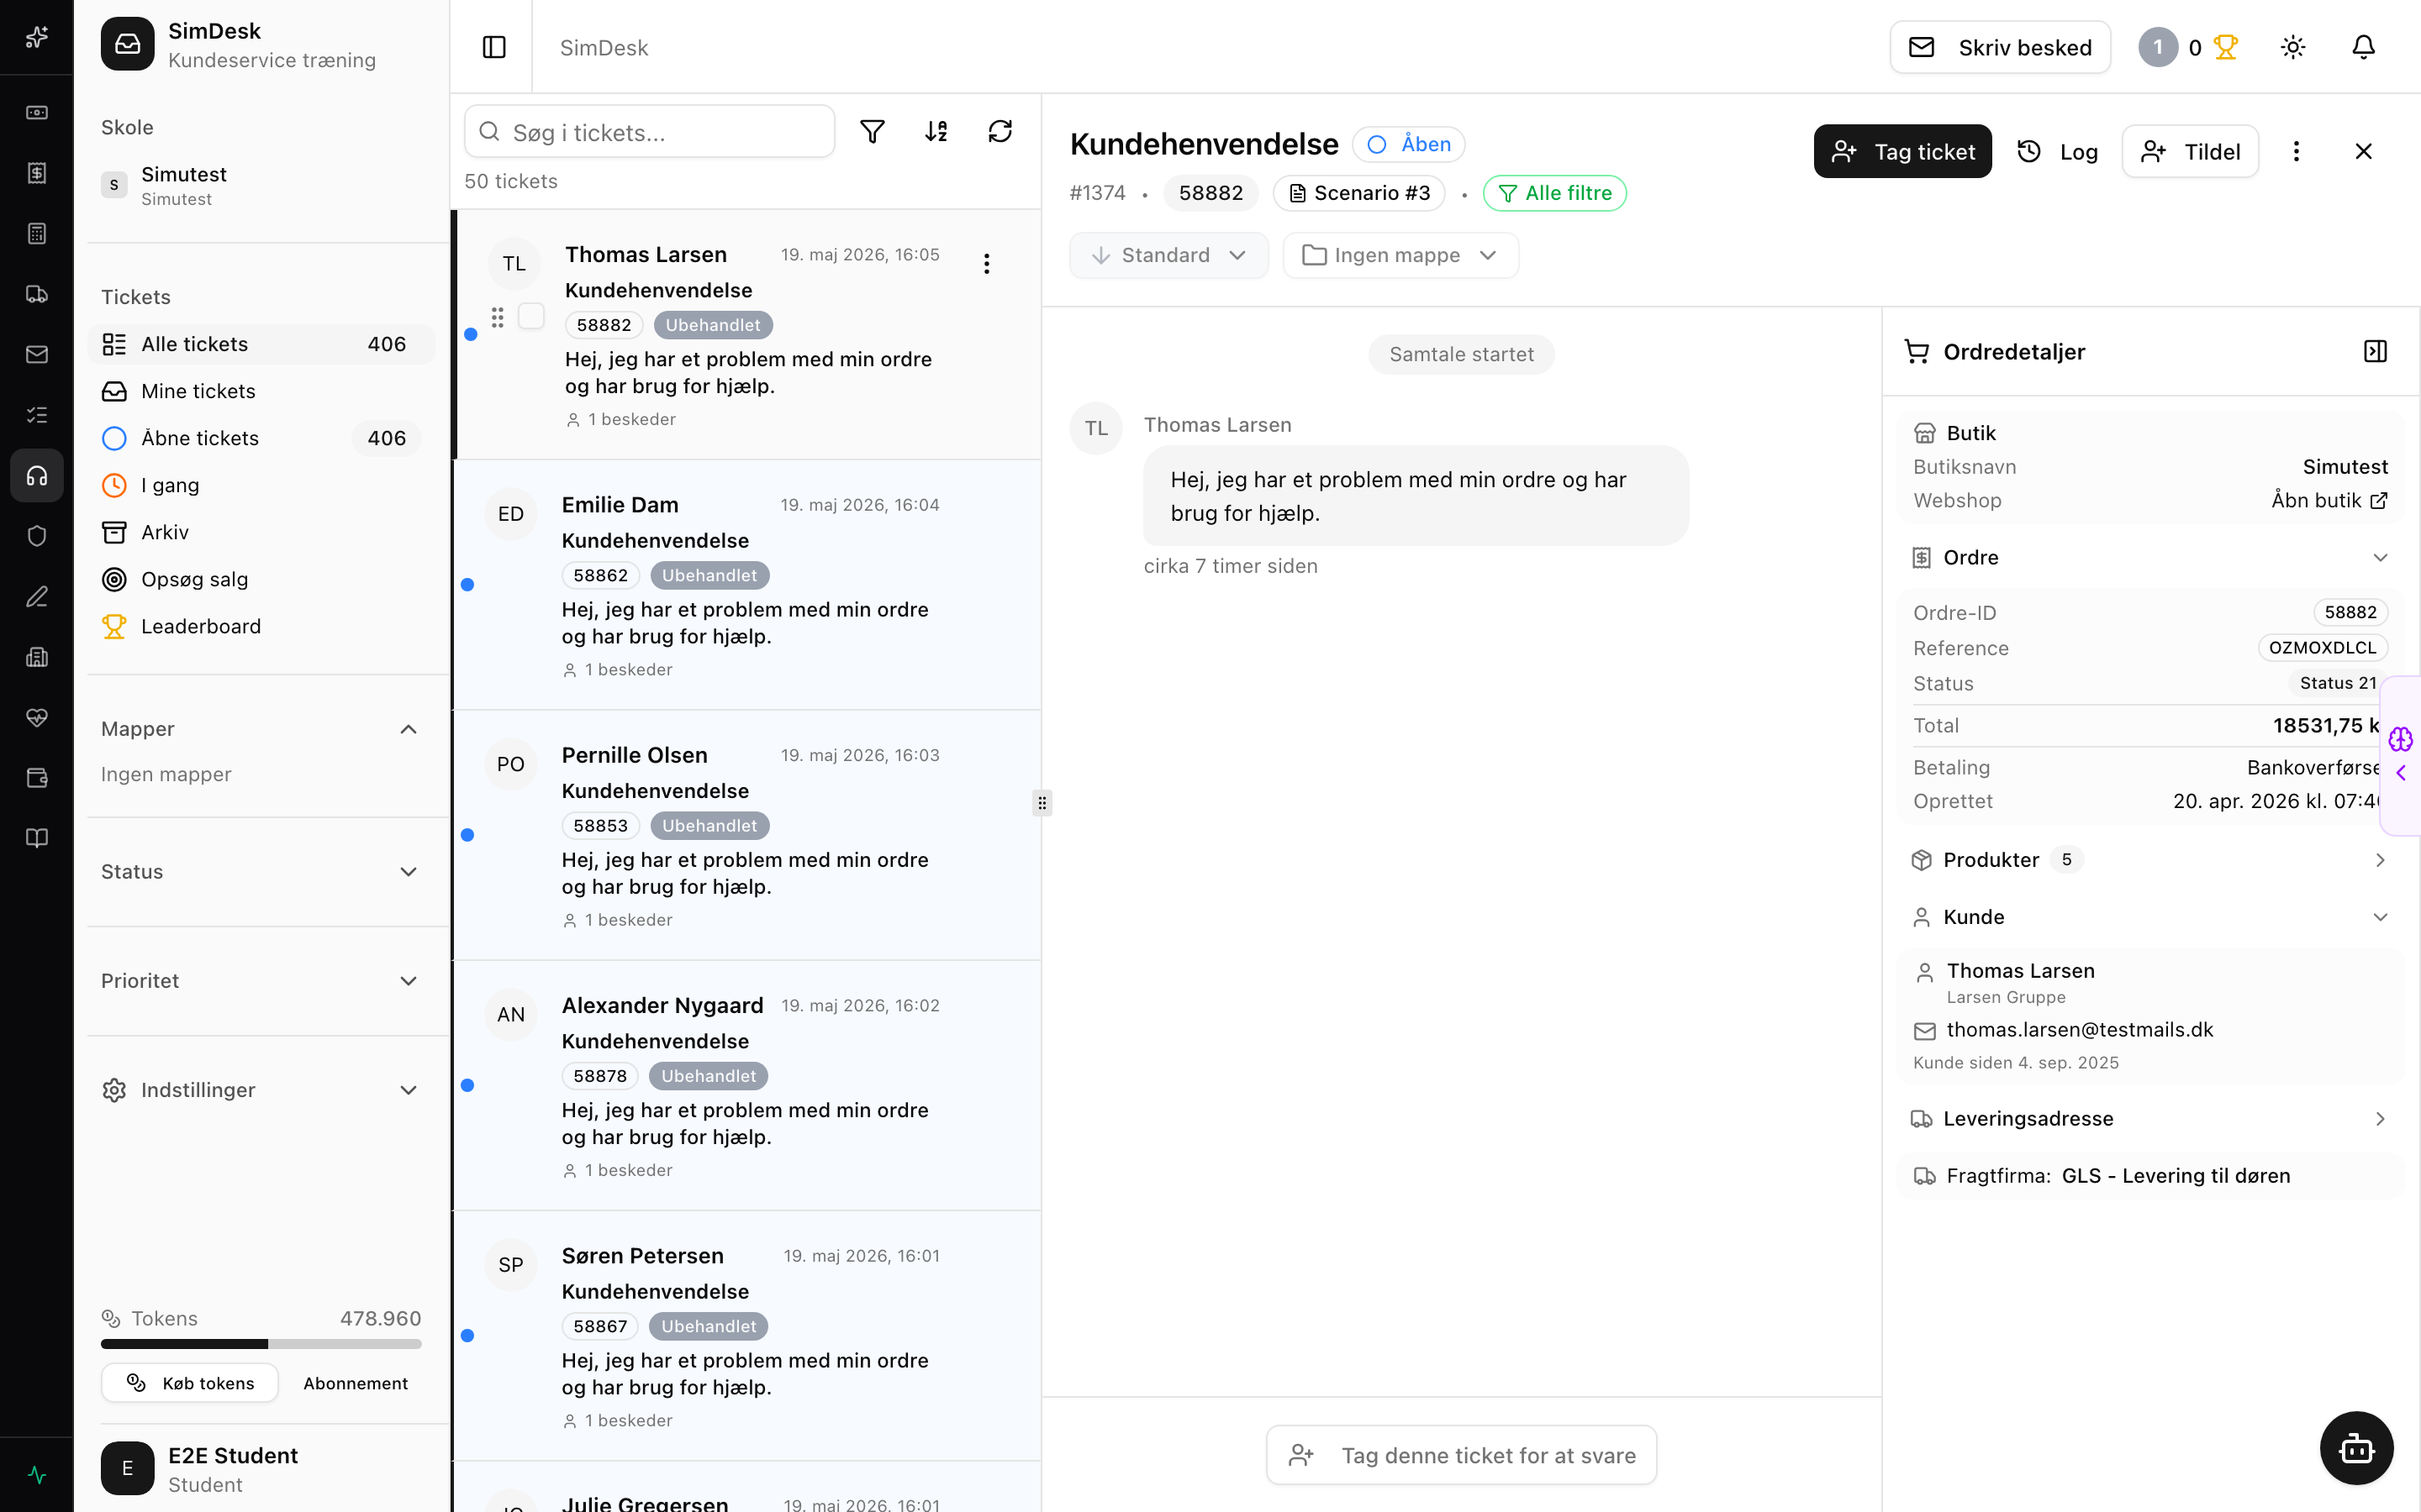
Task: Open the ticket sort order icon
Action: click(936, 131)
